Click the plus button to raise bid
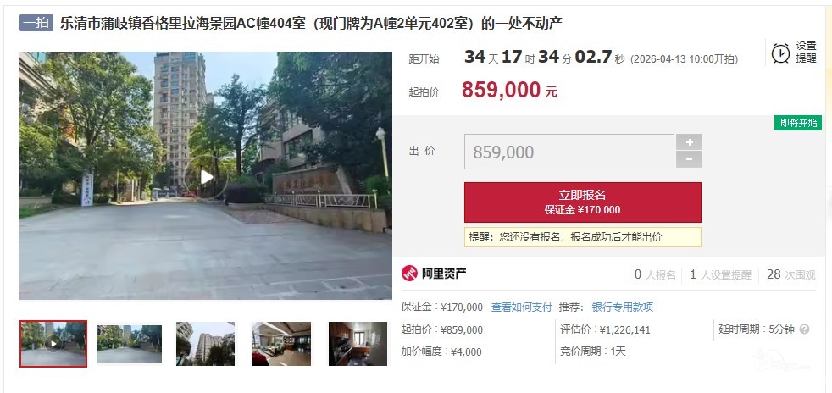Screen dimensions: 832x393 click(689, 142)
